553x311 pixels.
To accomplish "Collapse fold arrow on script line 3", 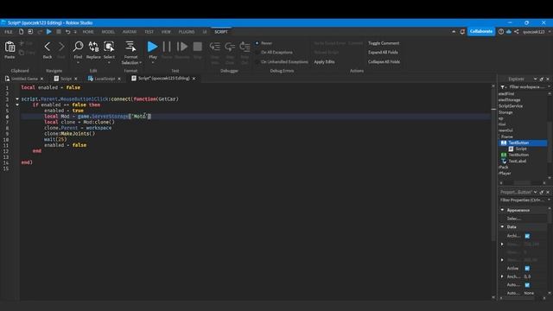I will [x=17, y=99].
